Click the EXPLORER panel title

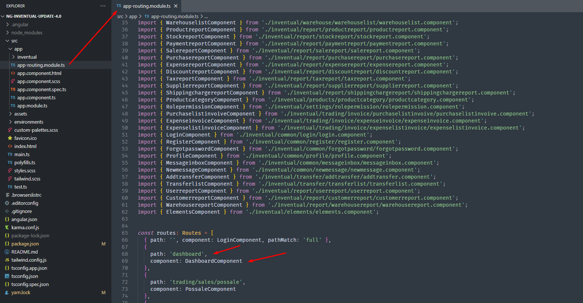(x=15, y=6)
